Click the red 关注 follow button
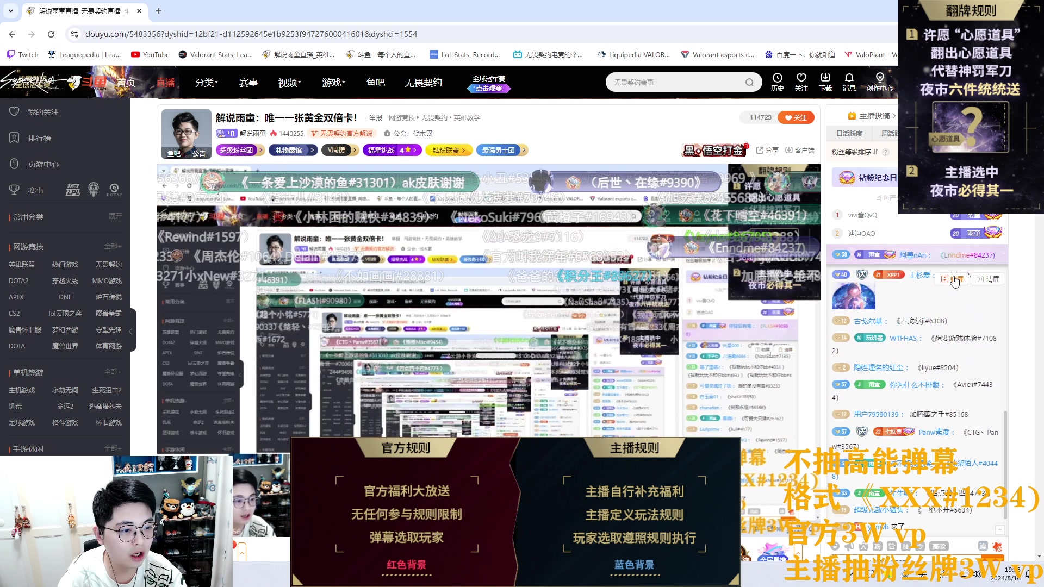 pyautogui.click(x=796, y=117)
